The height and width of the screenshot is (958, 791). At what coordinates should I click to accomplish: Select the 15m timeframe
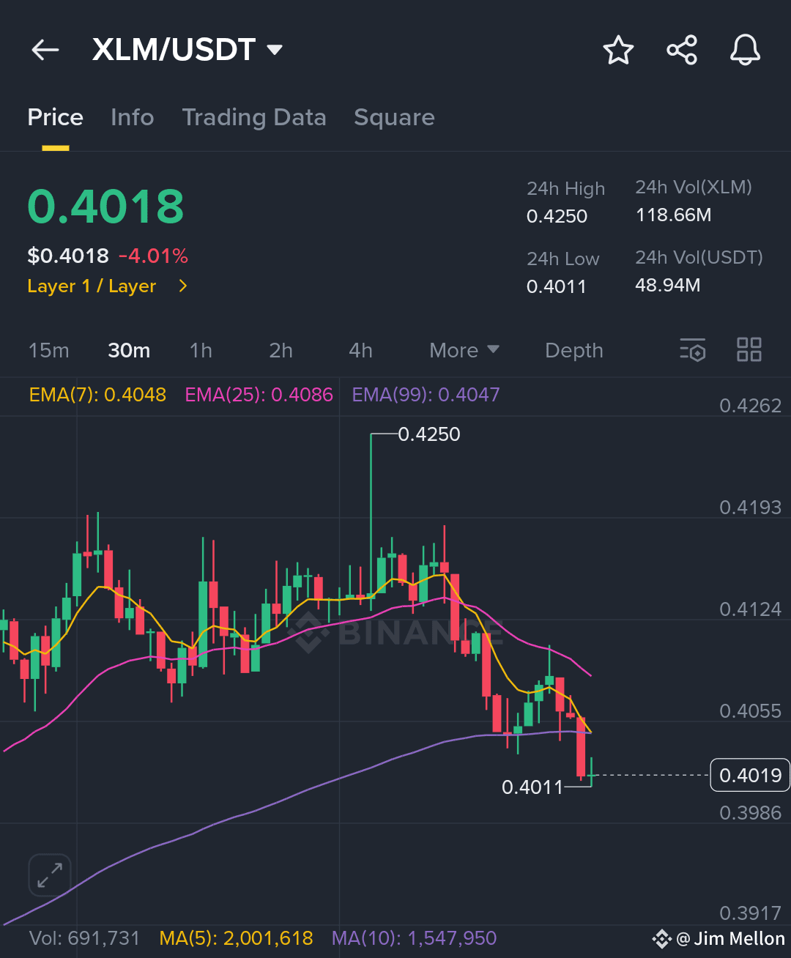[48, 350]
